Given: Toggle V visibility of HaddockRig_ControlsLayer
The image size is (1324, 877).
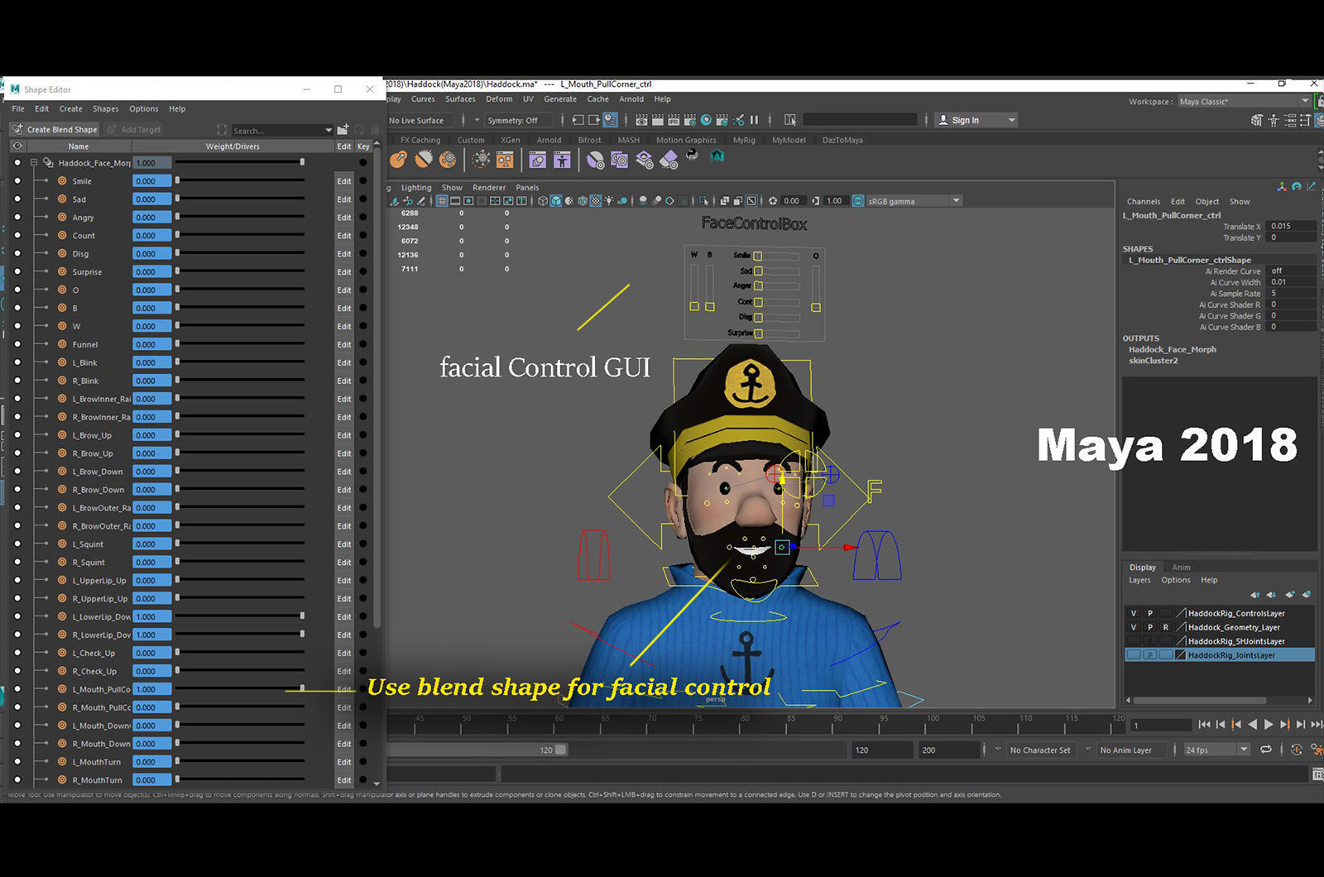Looking at the screenshot, I should 1134,613.
